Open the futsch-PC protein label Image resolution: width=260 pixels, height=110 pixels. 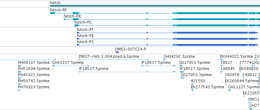click(x=86, y=42)
